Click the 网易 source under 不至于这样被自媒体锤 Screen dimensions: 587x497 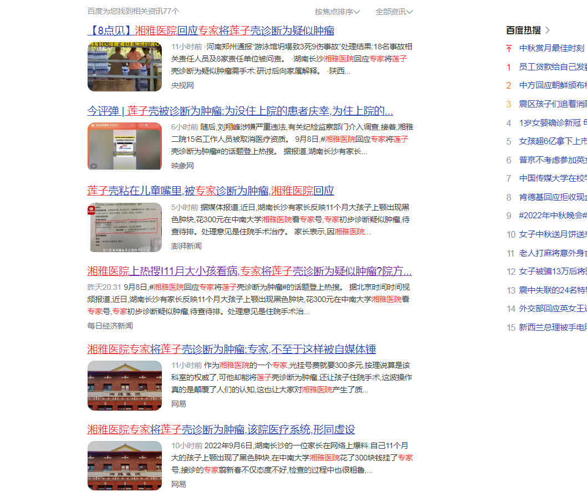(x=178, y=404)
